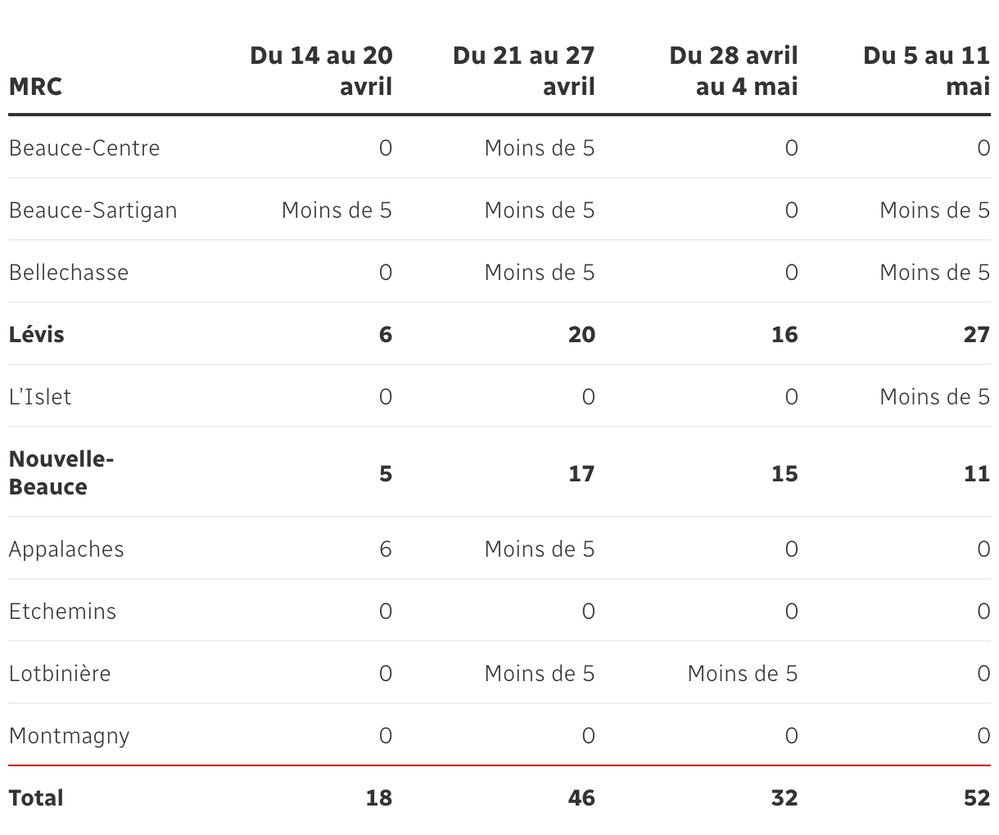Screen dimensions: 999x835
Task: Select Lévis value 27 for 5-11 mai
Action: click(x=977, y=335)
